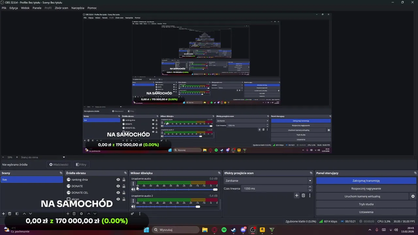This screenshot has width=418, height=235.
Task: Move the source down in the list
Action: click(95, 214)
